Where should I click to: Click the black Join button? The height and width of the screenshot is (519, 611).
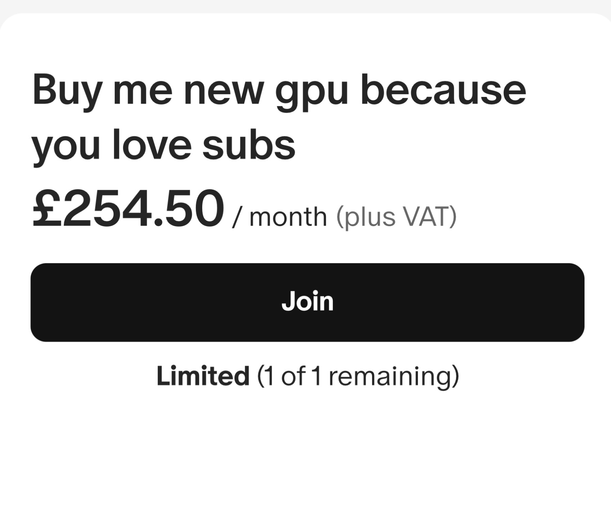[307, 302]
